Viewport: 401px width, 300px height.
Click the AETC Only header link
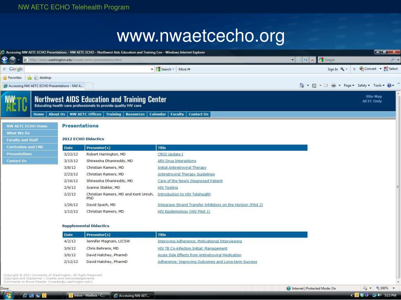372,101
